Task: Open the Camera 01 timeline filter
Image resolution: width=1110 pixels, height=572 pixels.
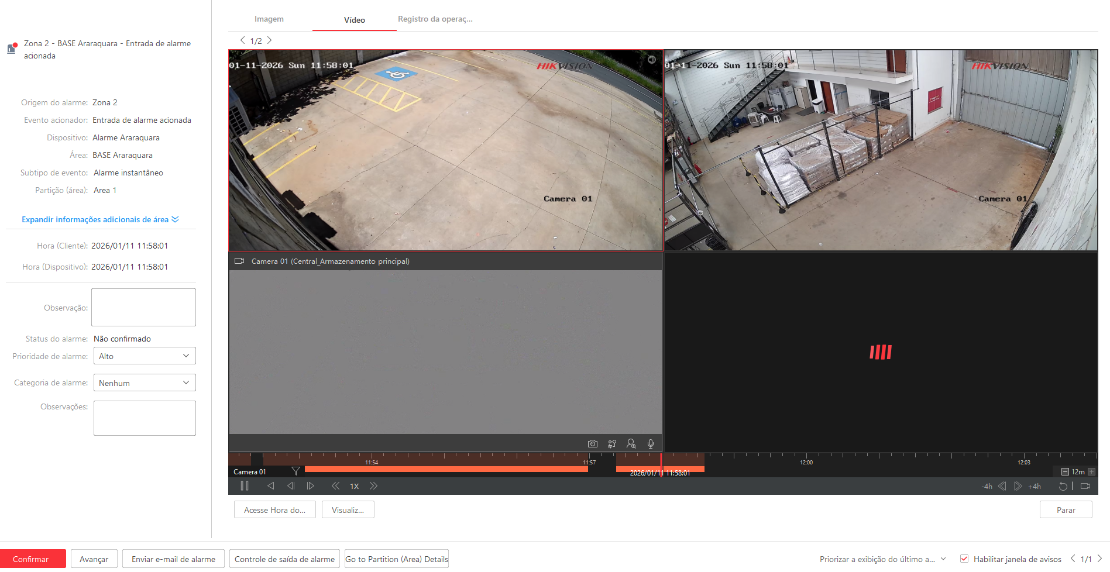Action: [295, 471]
